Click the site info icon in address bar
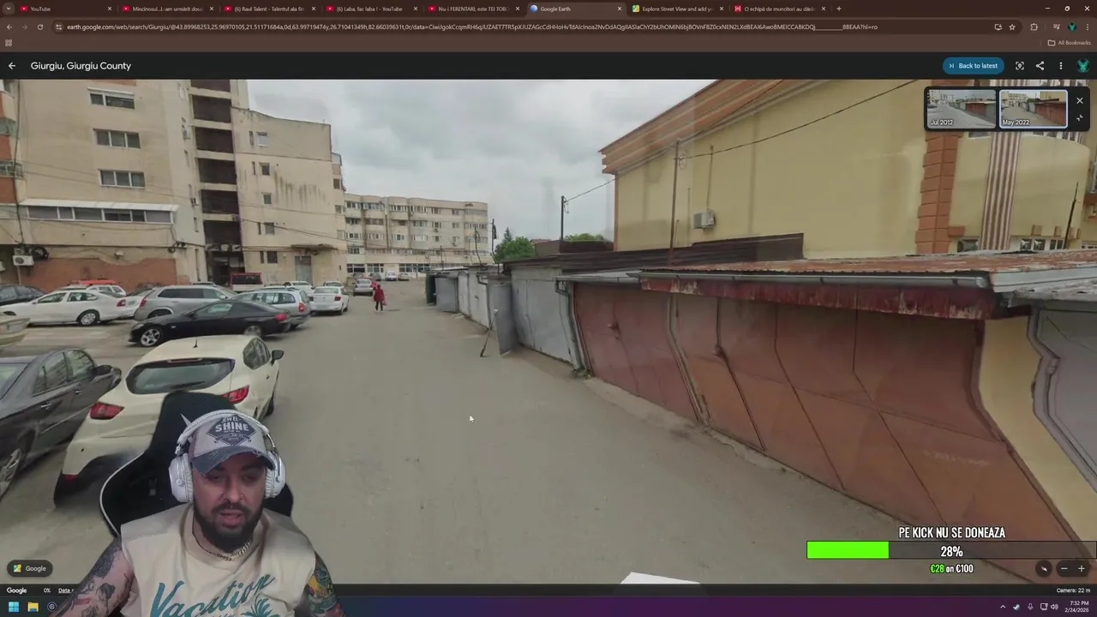Screen dimensions: 1097x617 click(58, 27)
